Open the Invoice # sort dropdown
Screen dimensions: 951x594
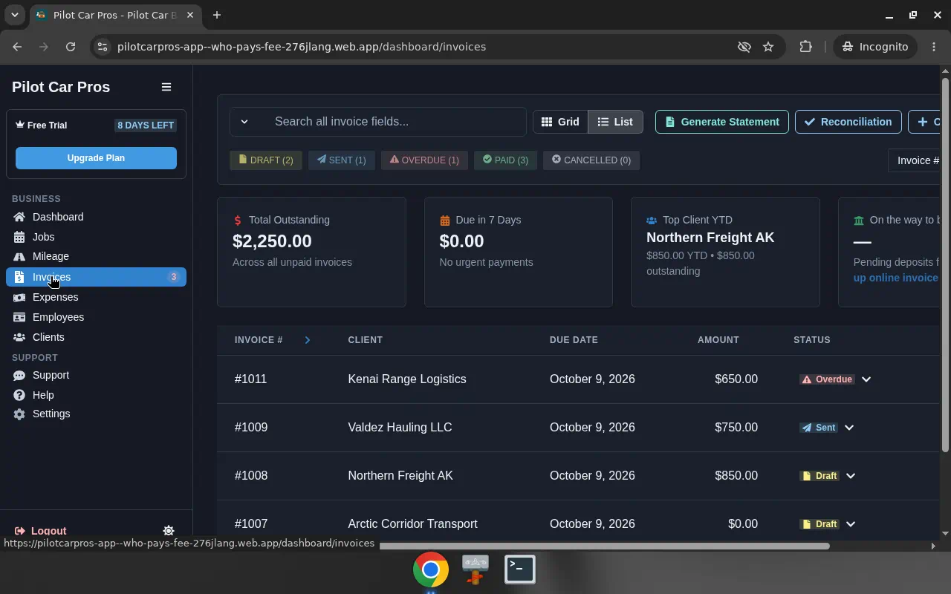(x=915, y=160)
